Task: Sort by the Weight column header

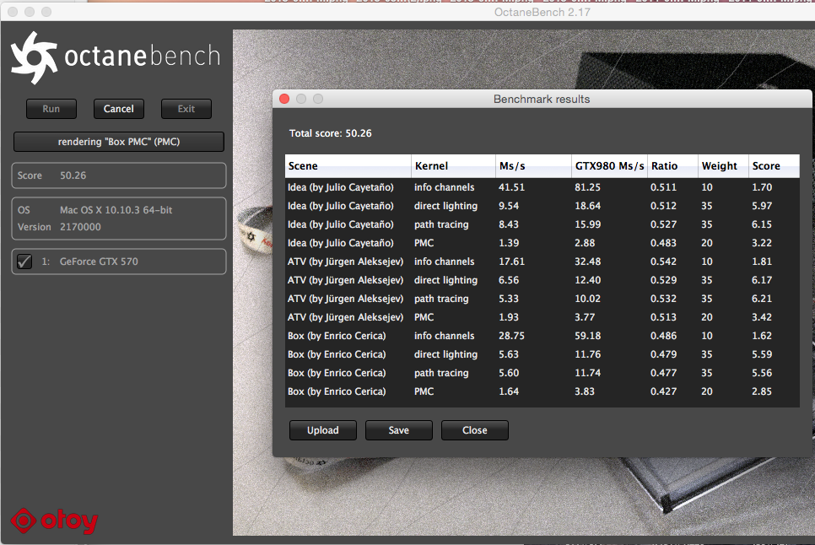Action: 724,166
